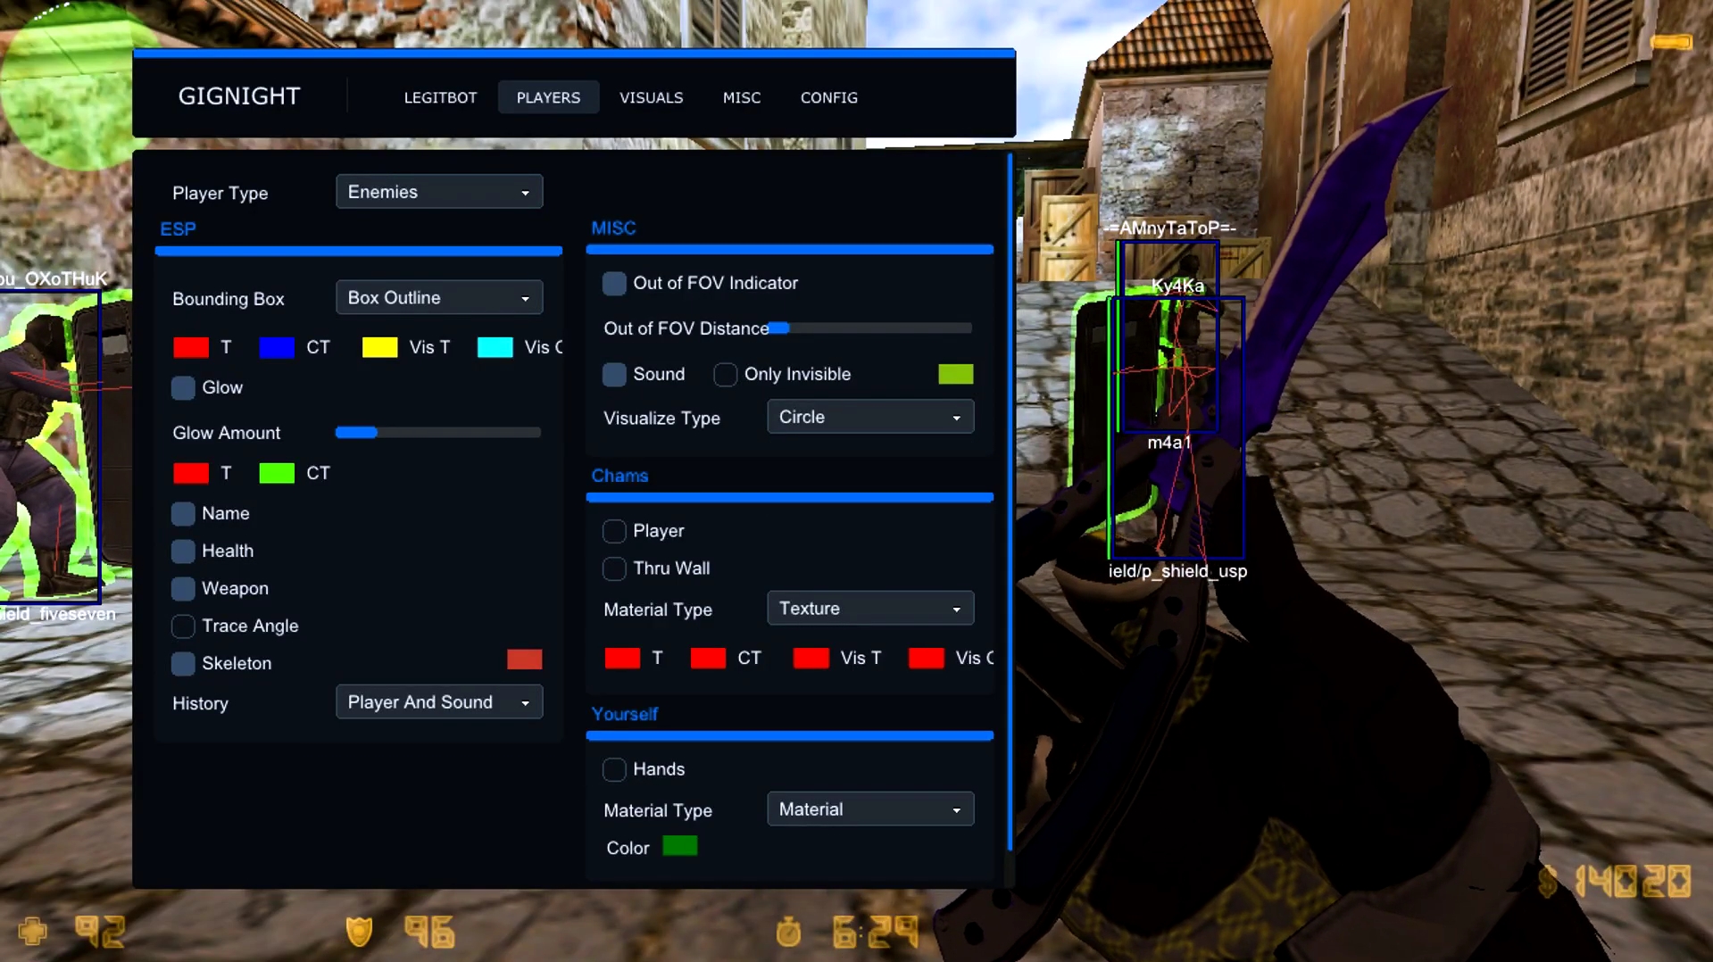Screen dimensions: 1713x962
Task: Open the History Player And Sound dropdown
Action: pos(439,702)
